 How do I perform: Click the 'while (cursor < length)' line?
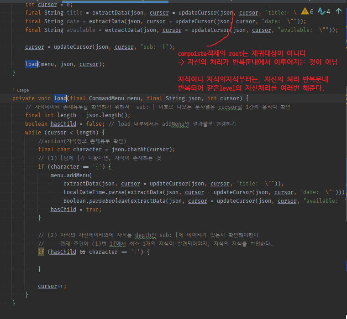(x=65, y=133)
